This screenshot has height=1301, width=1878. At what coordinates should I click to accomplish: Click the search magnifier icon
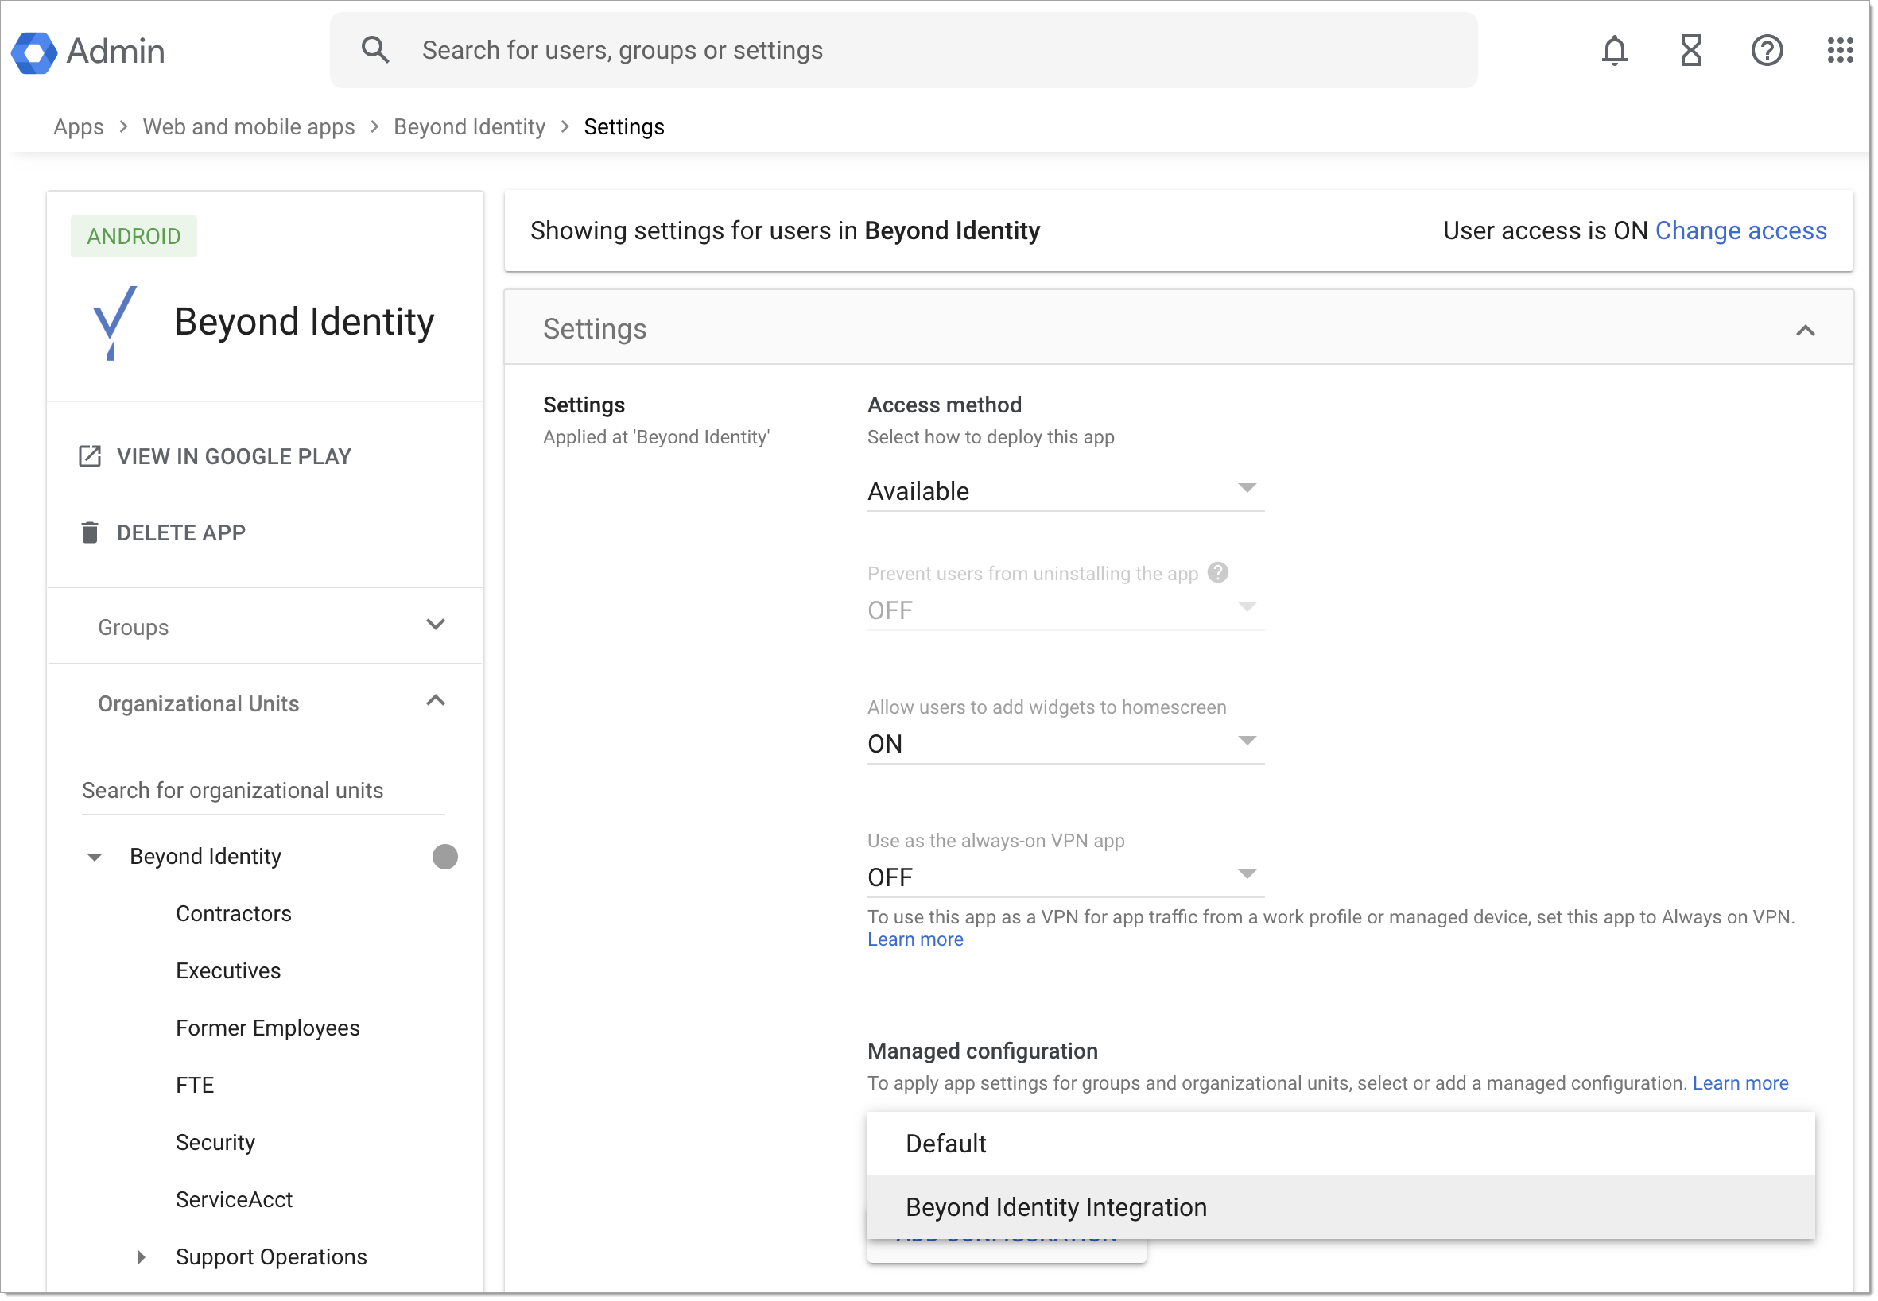pyautogui.click(x=374, y=51)
